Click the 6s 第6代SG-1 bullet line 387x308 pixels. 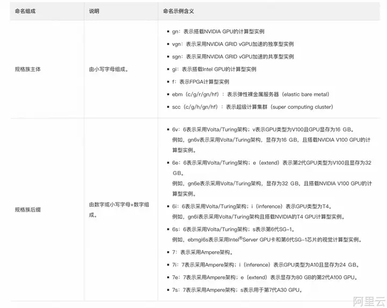(x=233, y=230)
